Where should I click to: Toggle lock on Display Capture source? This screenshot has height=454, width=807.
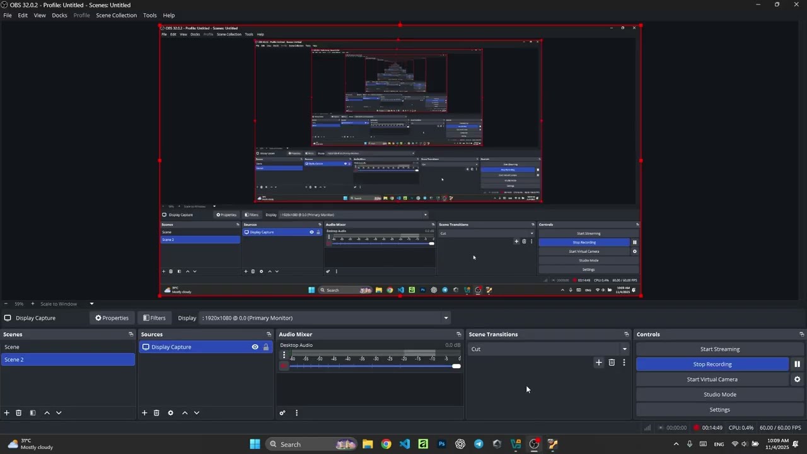point(266,347)
